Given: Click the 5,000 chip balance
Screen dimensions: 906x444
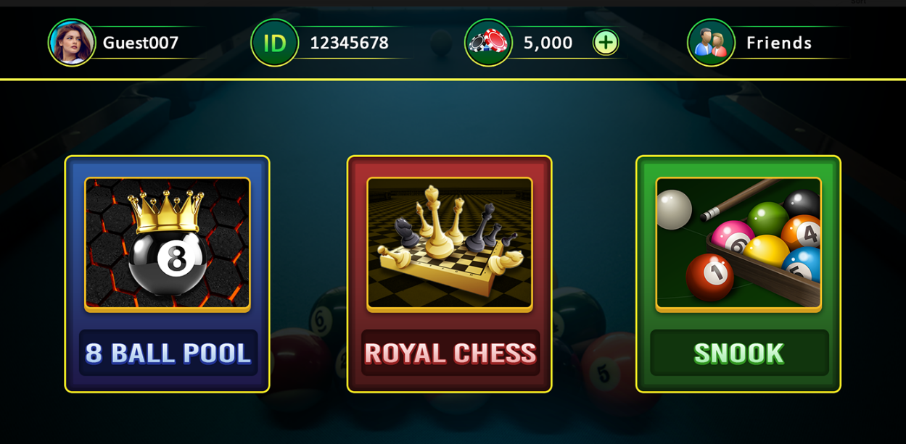Looking at the screenshot, I should 548,43.
